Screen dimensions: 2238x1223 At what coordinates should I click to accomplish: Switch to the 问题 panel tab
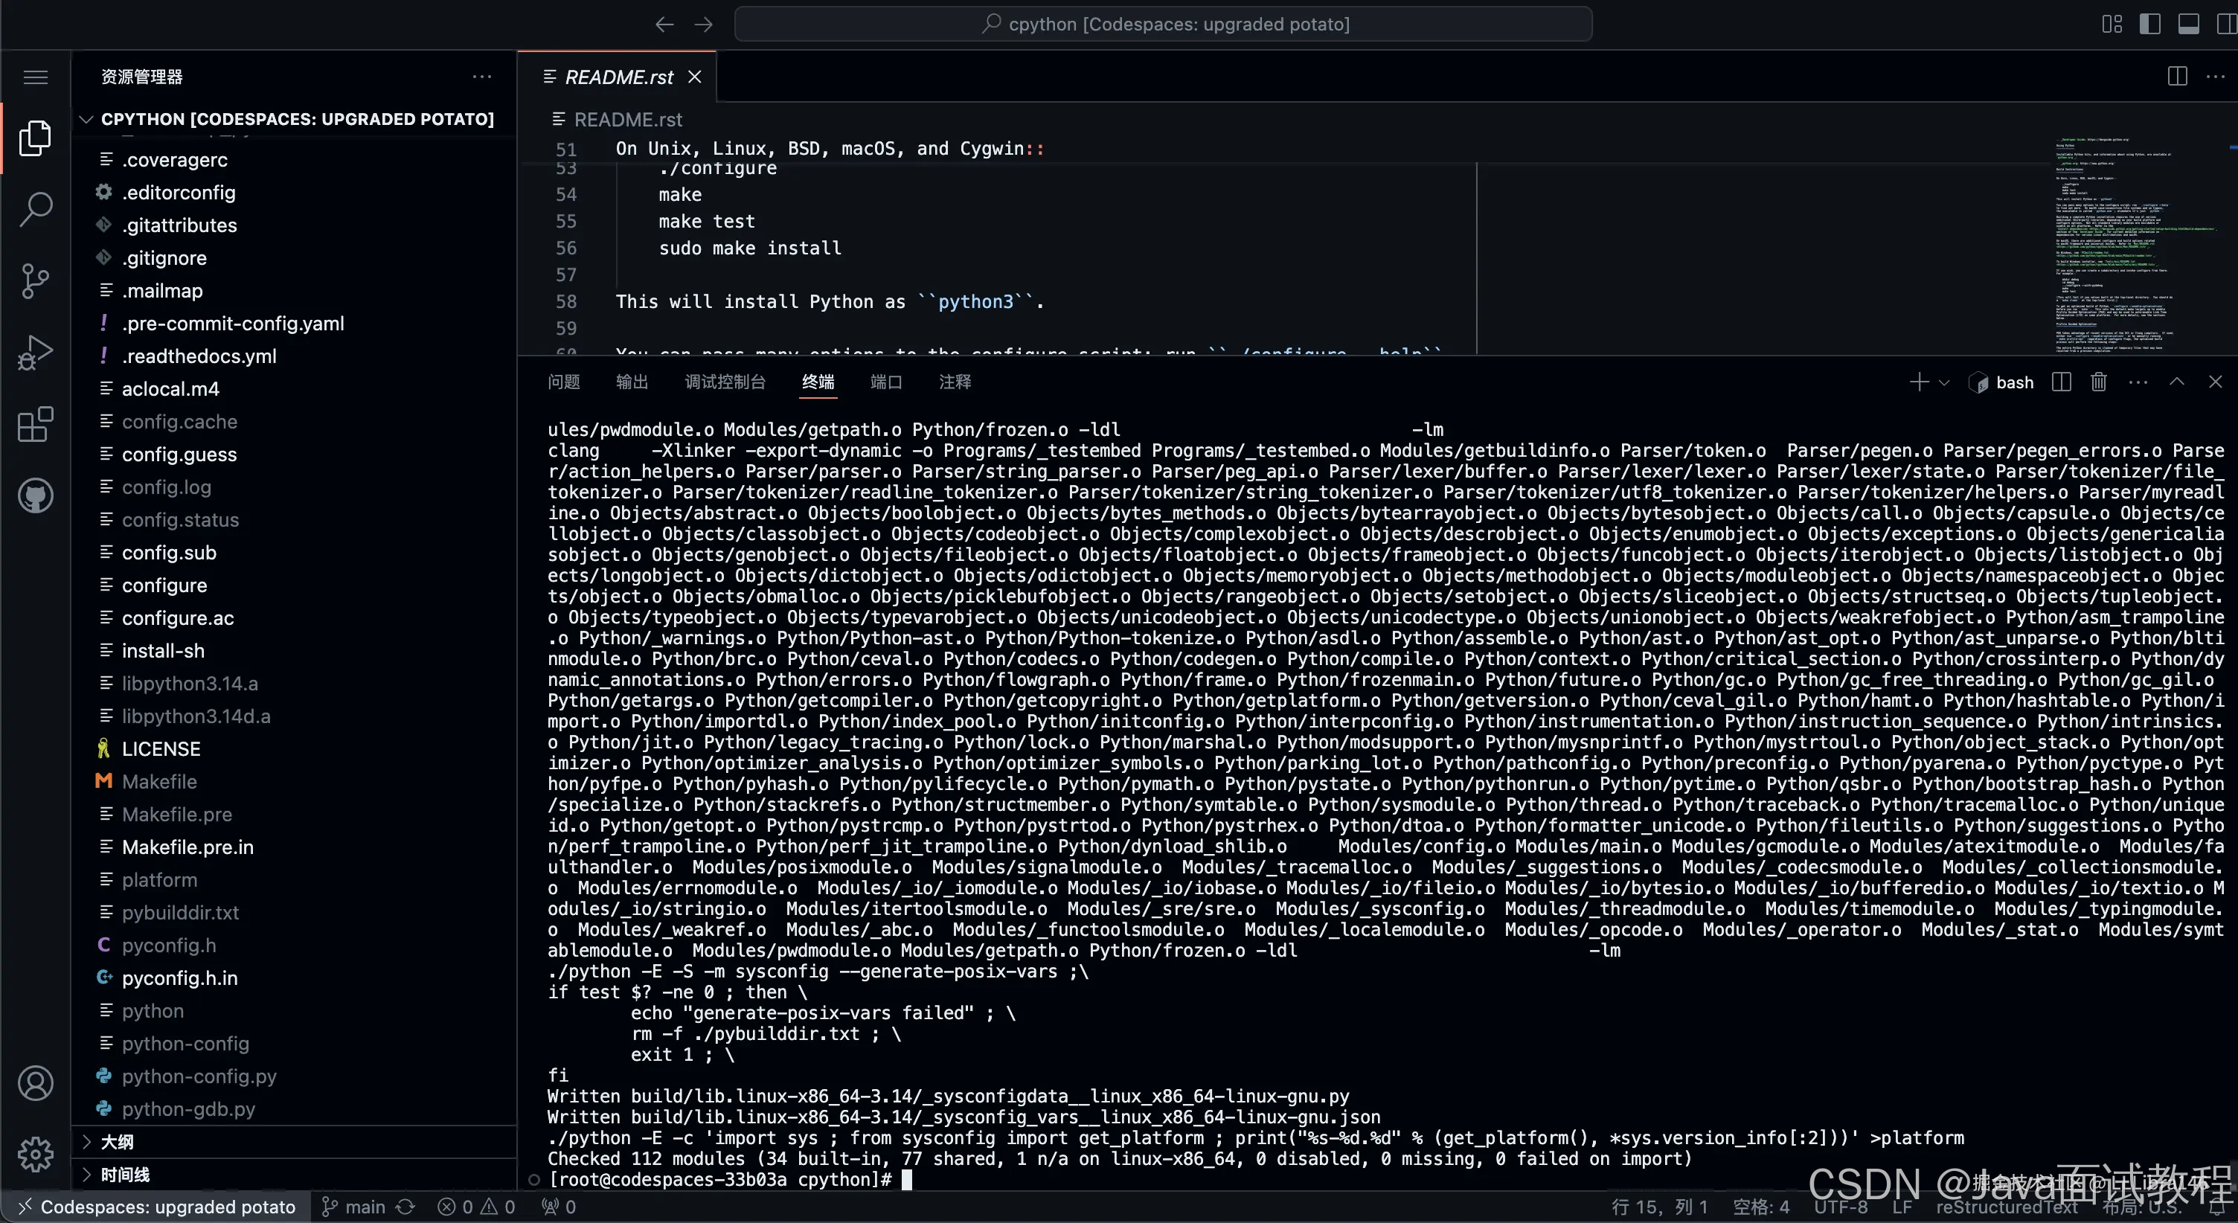(564, 382)
